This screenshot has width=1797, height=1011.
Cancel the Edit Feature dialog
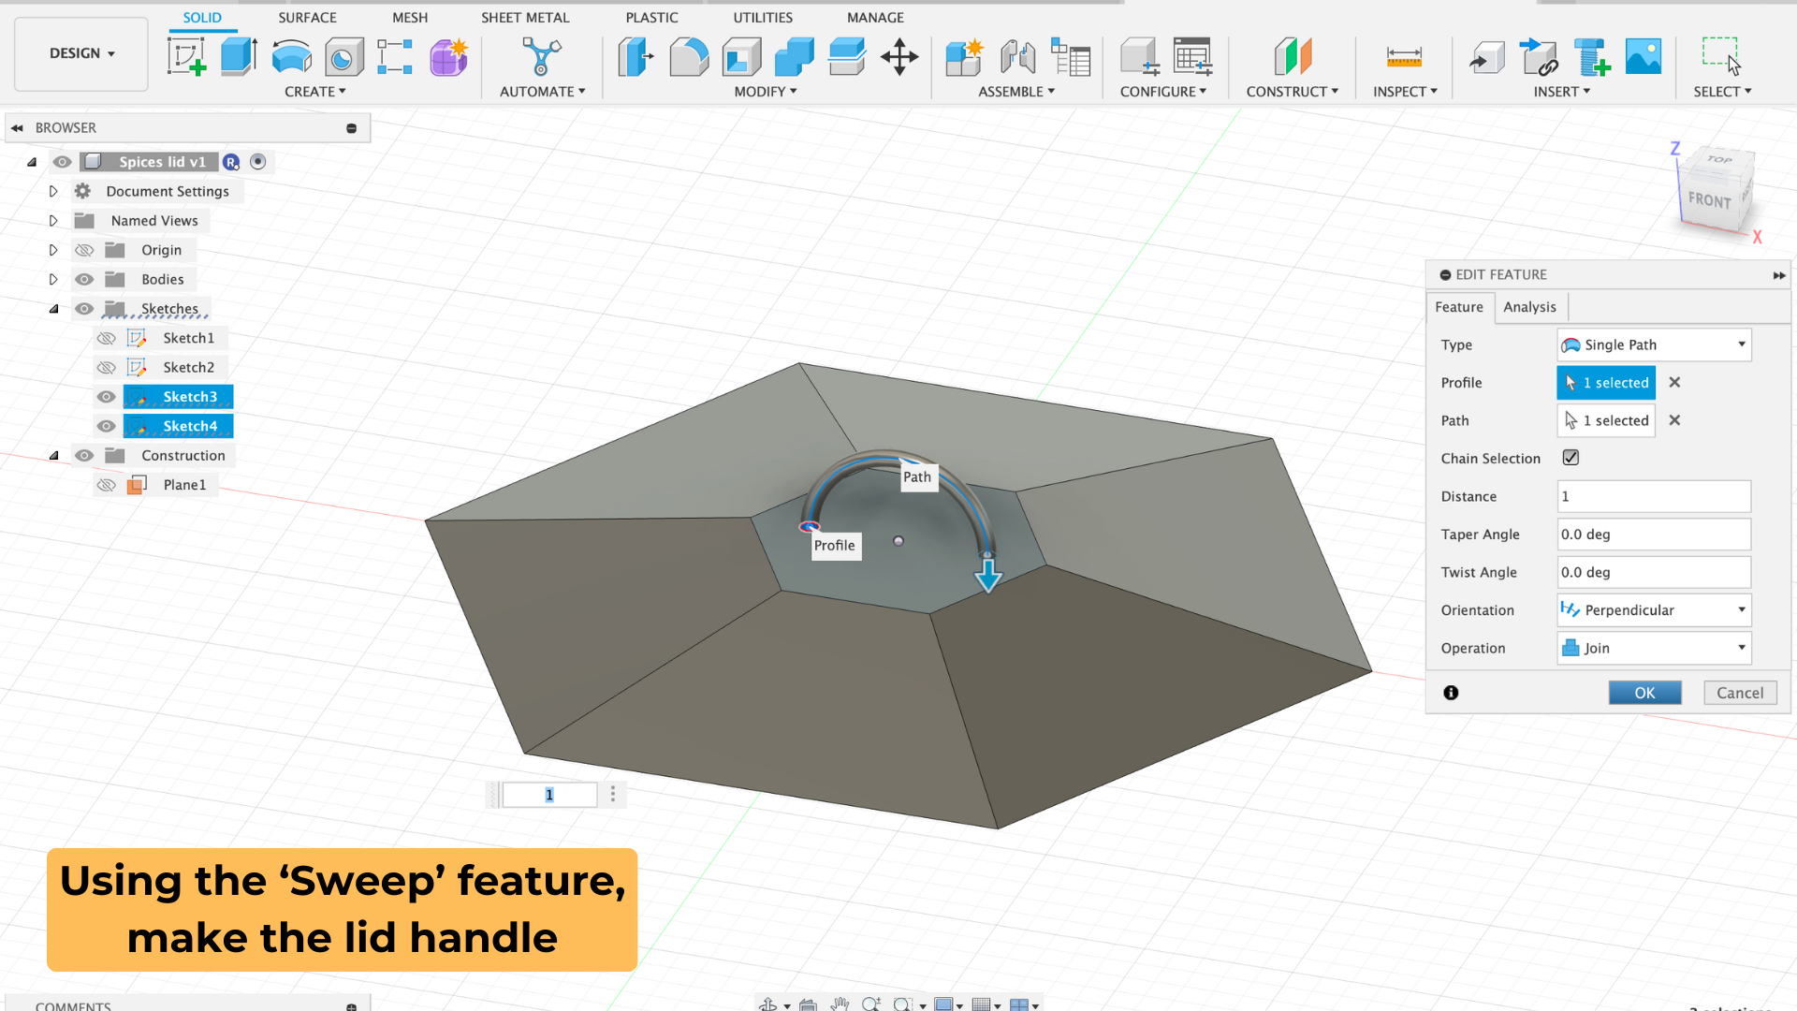(x=1740, y=693)
